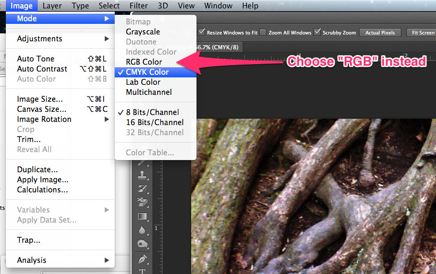Select the Type tool T icon
Screen dimensions: 436x274
tap(142, 271)
